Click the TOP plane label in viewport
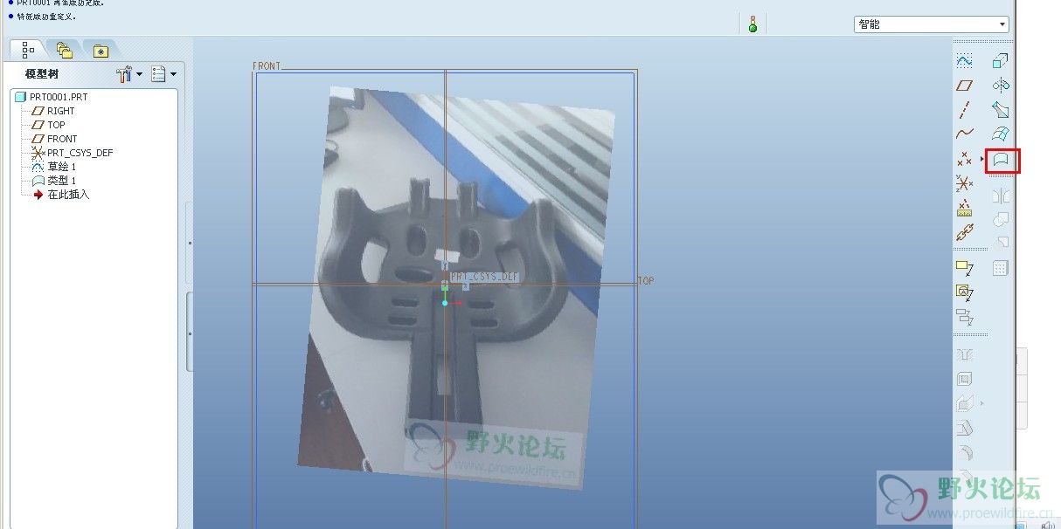This screenshot has width=1061, height=529. (x=646, y=281)
